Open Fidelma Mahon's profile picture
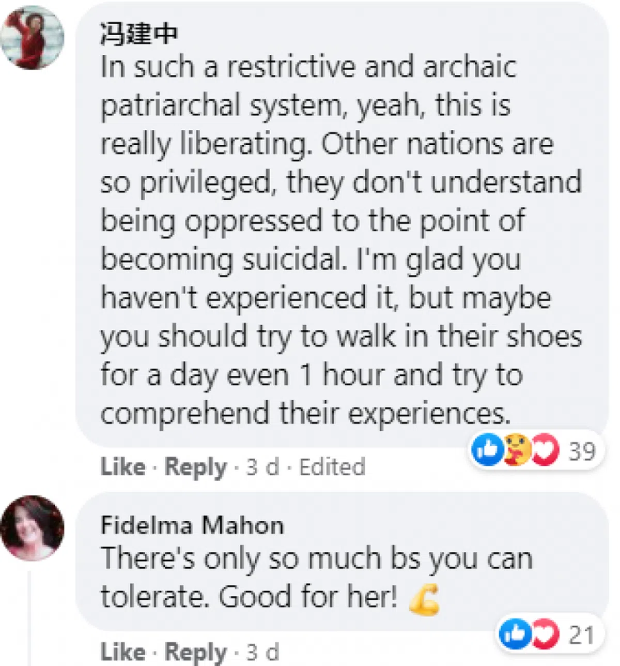 point(32,528)
